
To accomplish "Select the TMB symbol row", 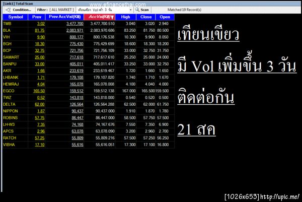I will tap(89, 24).
